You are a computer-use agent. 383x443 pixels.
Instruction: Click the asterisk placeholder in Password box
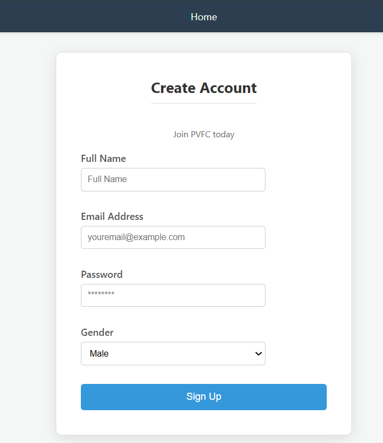[101, 295]
